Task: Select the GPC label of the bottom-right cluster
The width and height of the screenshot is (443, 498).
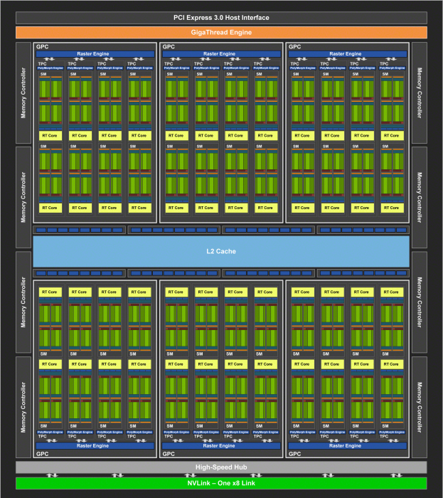Action: click(294, 454)
